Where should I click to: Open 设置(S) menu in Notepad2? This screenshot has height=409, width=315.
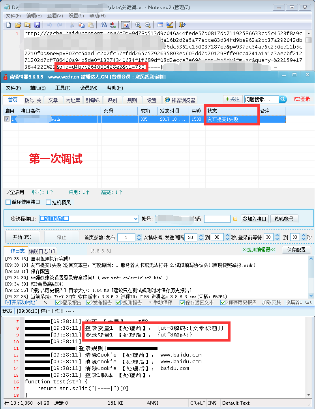[x=76, y=16]
